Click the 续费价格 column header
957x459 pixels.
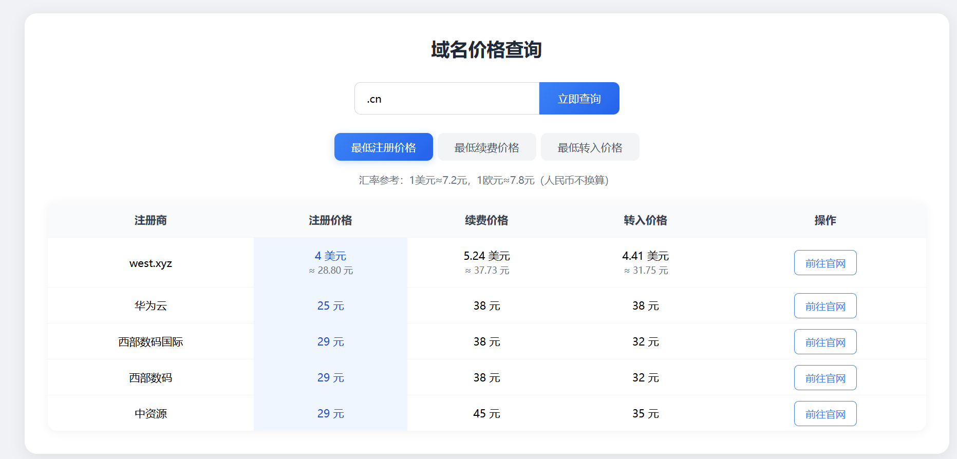point(486,220)
